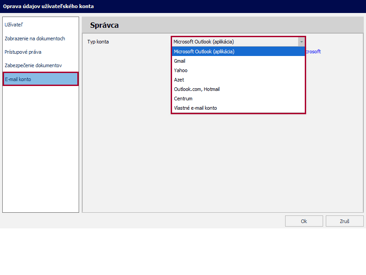Open Zabezpečenie dokumentov section
The height and width of the screenshot is (275, 366).
(33, 65)
